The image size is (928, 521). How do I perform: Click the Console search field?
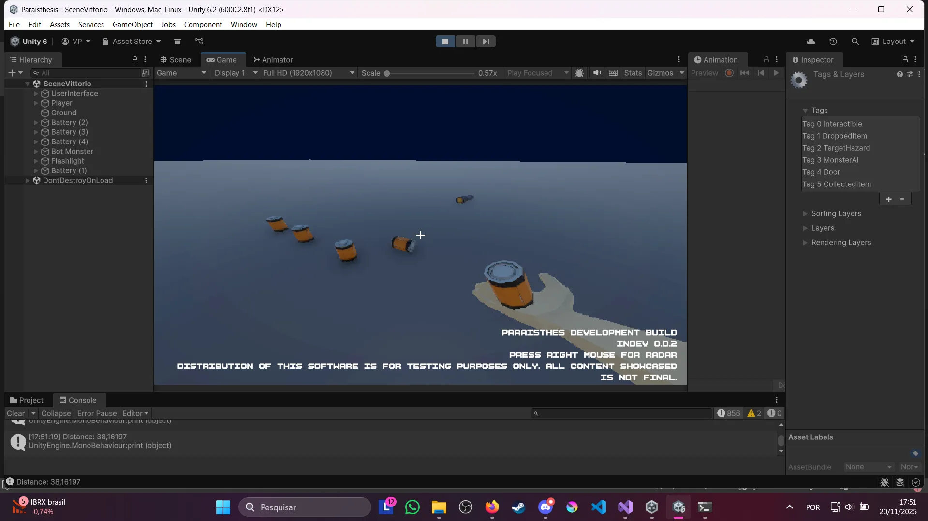[x=621, y=413]
